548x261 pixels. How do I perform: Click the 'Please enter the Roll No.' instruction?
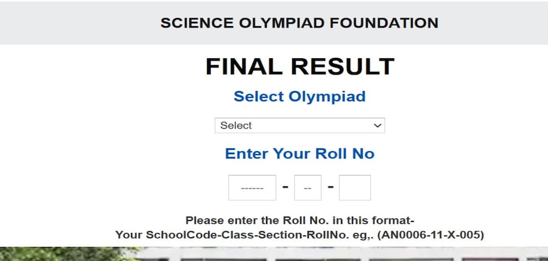click(300, 220)
